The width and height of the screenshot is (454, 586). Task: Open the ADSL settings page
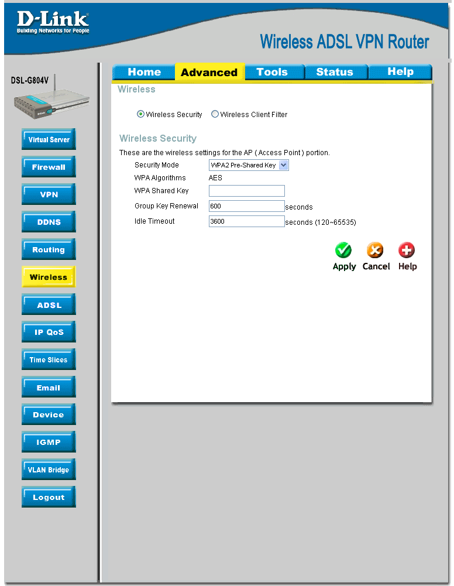49,304
